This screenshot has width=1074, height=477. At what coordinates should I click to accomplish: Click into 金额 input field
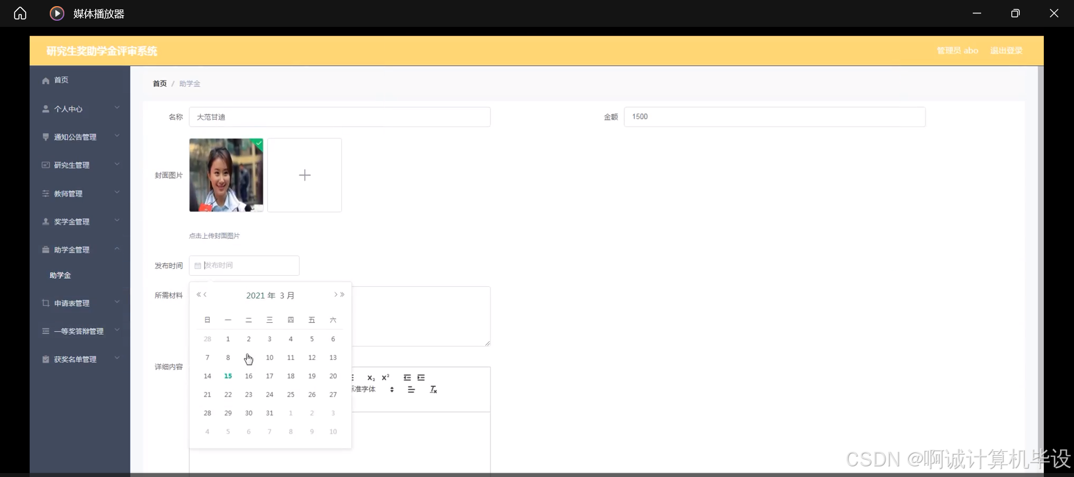tap(775, 117)
